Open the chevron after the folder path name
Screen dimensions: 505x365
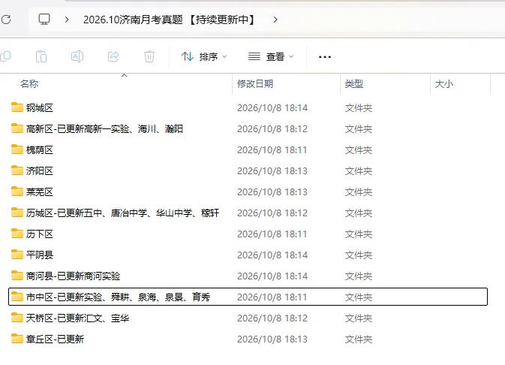[275, 20]
